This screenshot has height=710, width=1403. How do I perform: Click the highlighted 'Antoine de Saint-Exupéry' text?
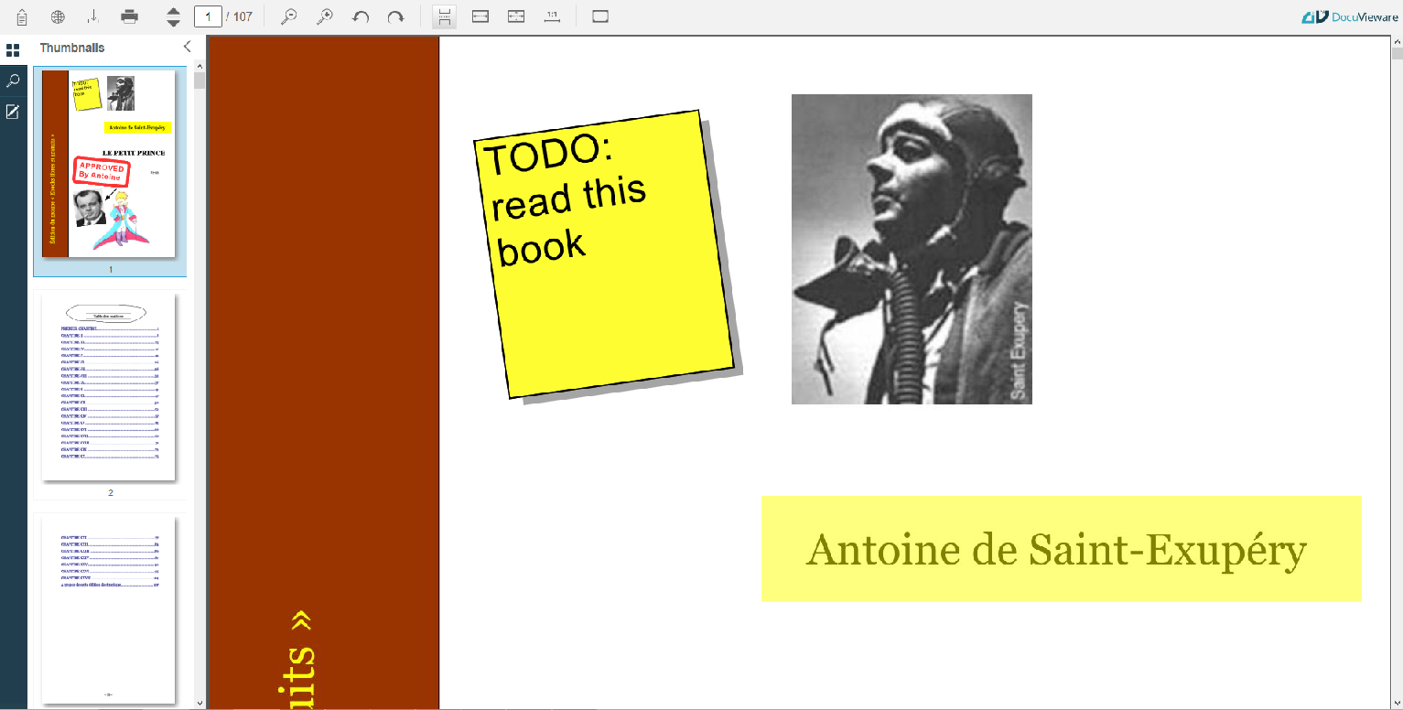[1056, 550]
